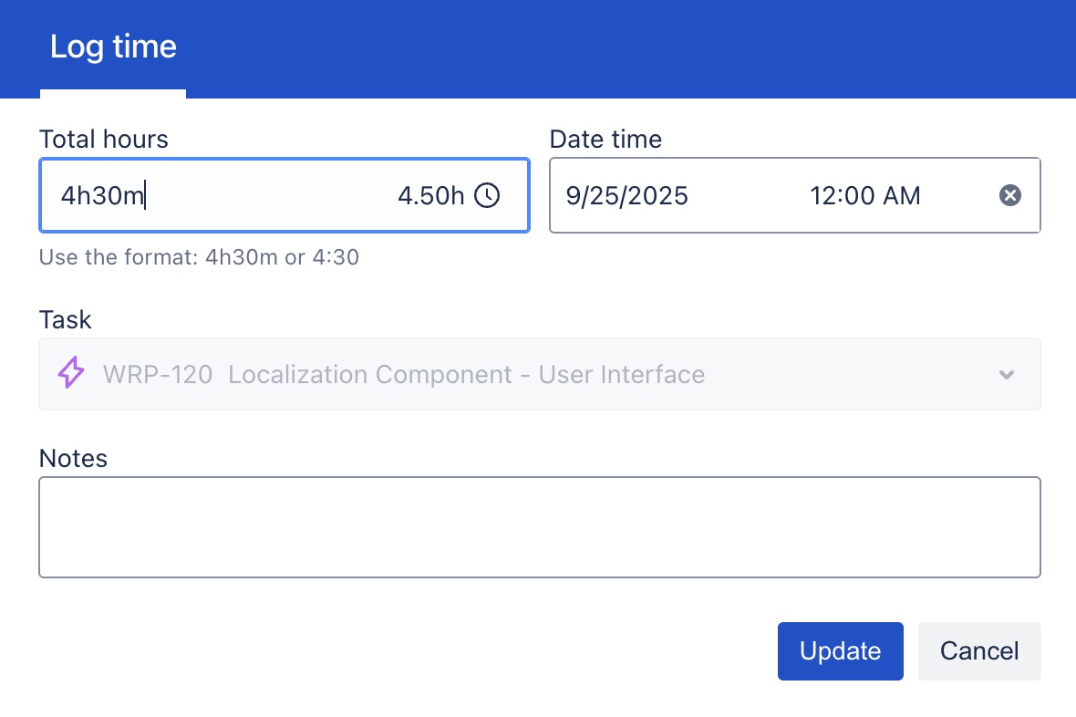Click the Date time label
The height and width of the screenshot is (717, 1076).
[x=605, y=139]
